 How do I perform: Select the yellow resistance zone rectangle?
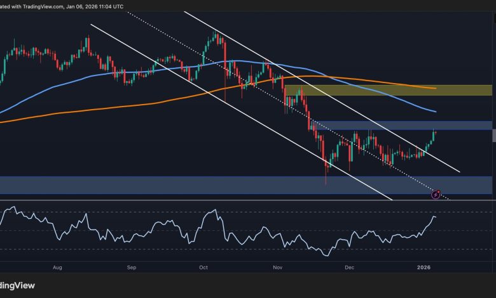(388, 90)
